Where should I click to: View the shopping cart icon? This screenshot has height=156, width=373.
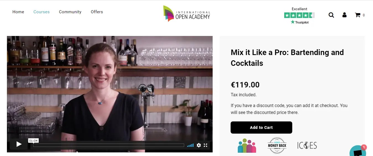358,15
